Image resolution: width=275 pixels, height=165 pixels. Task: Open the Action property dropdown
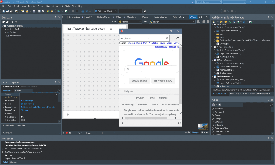click(x=56, y=94)
